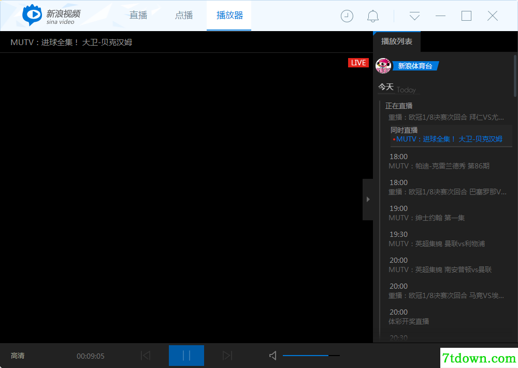Choose the 19:00 MUTV：绅士约翰 第一集 program
The width and height of the screenshot is (518, 368).
[x=426, y=213]
